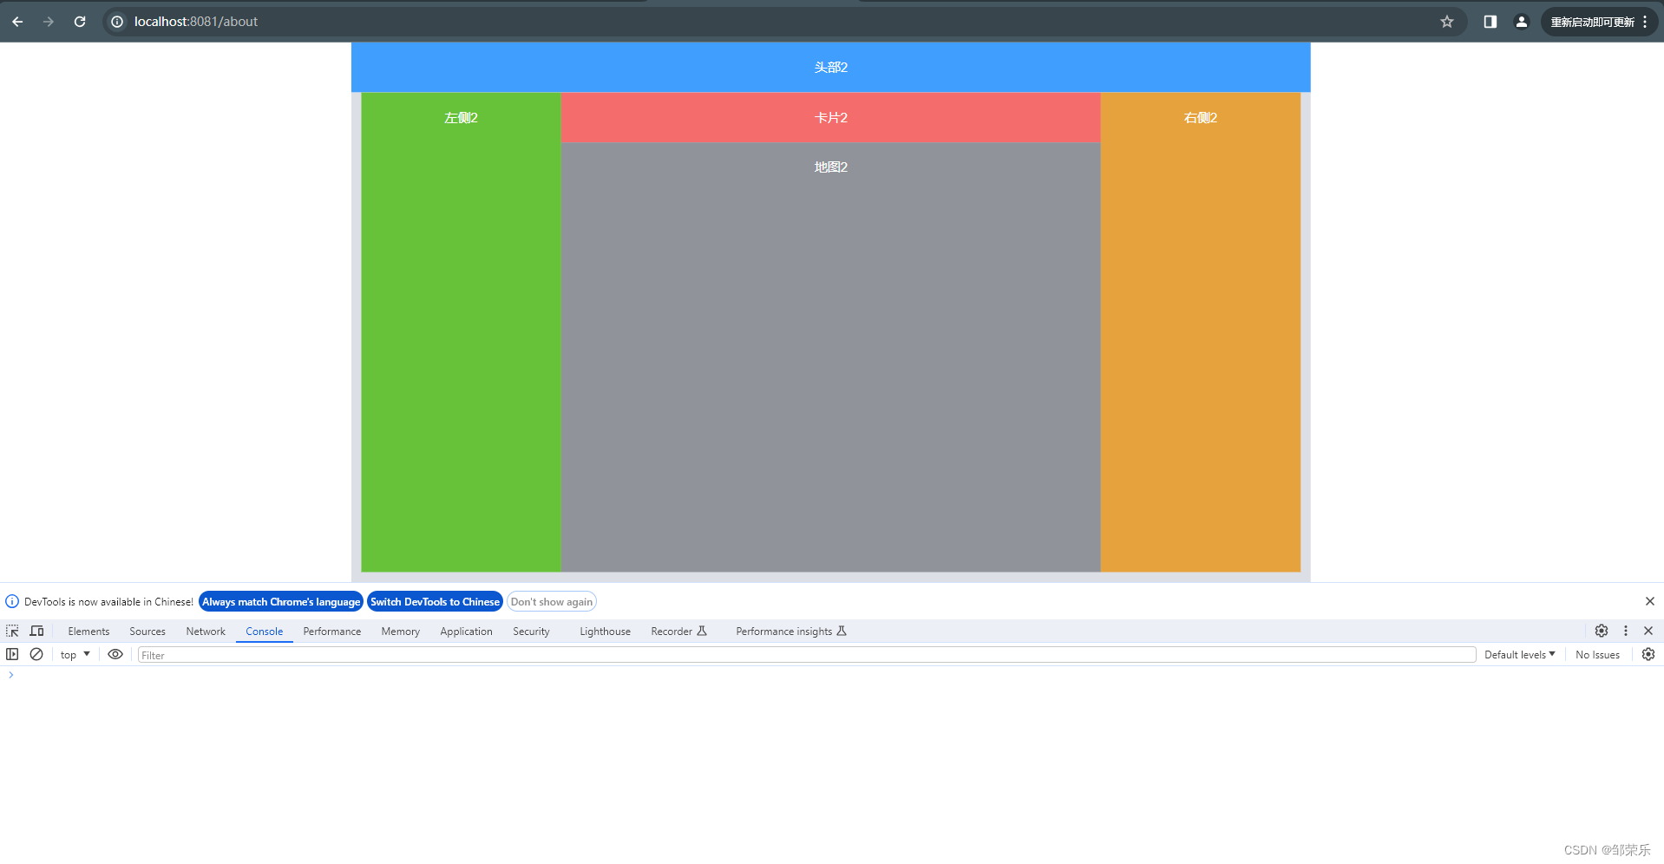The height and width of the screenshot is (864, 1664).
Task: Click Always match Chrome's language
Action: point(281,602)
